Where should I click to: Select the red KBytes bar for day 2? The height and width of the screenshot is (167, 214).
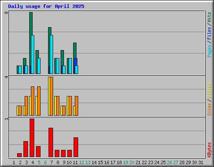click(x=19, y=155)
